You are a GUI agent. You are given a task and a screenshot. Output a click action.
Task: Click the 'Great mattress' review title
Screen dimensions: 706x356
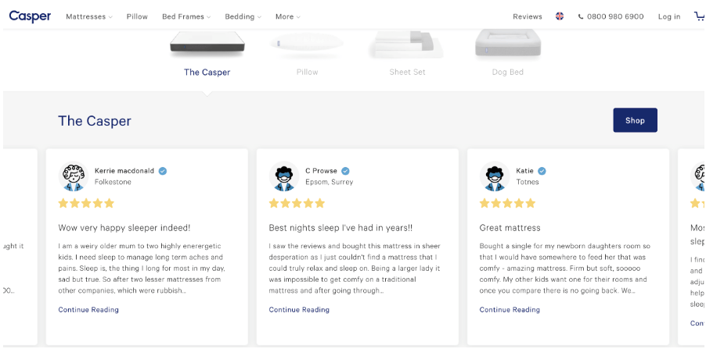(510, 228)
